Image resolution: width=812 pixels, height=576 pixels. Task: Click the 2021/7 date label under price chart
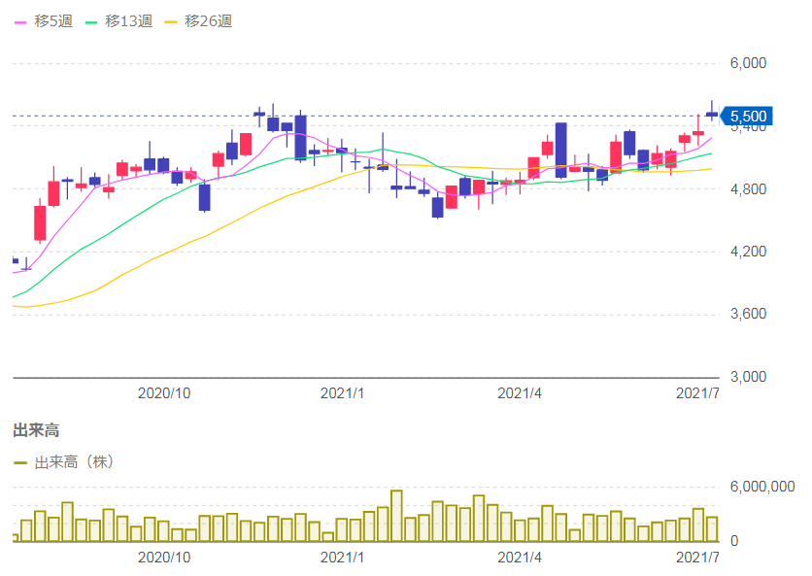point(697,393)
